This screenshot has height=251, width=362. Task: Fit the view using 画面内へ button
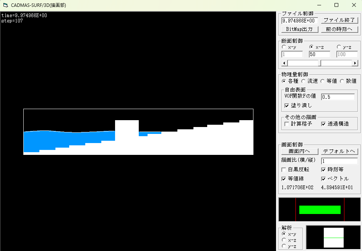(x=299, y=151)
